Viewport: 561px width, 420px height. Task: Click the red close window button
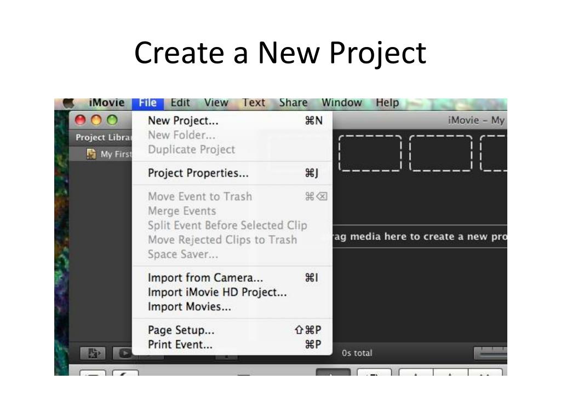tap(81, 120)
